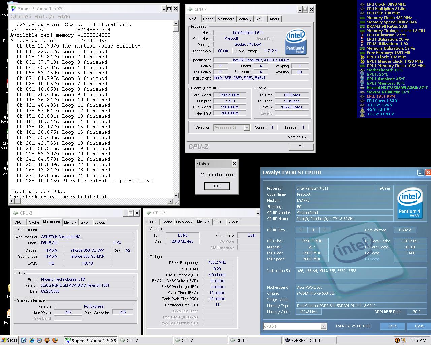Open the About tab in the Memory CPU-Z window

point(233,222)
